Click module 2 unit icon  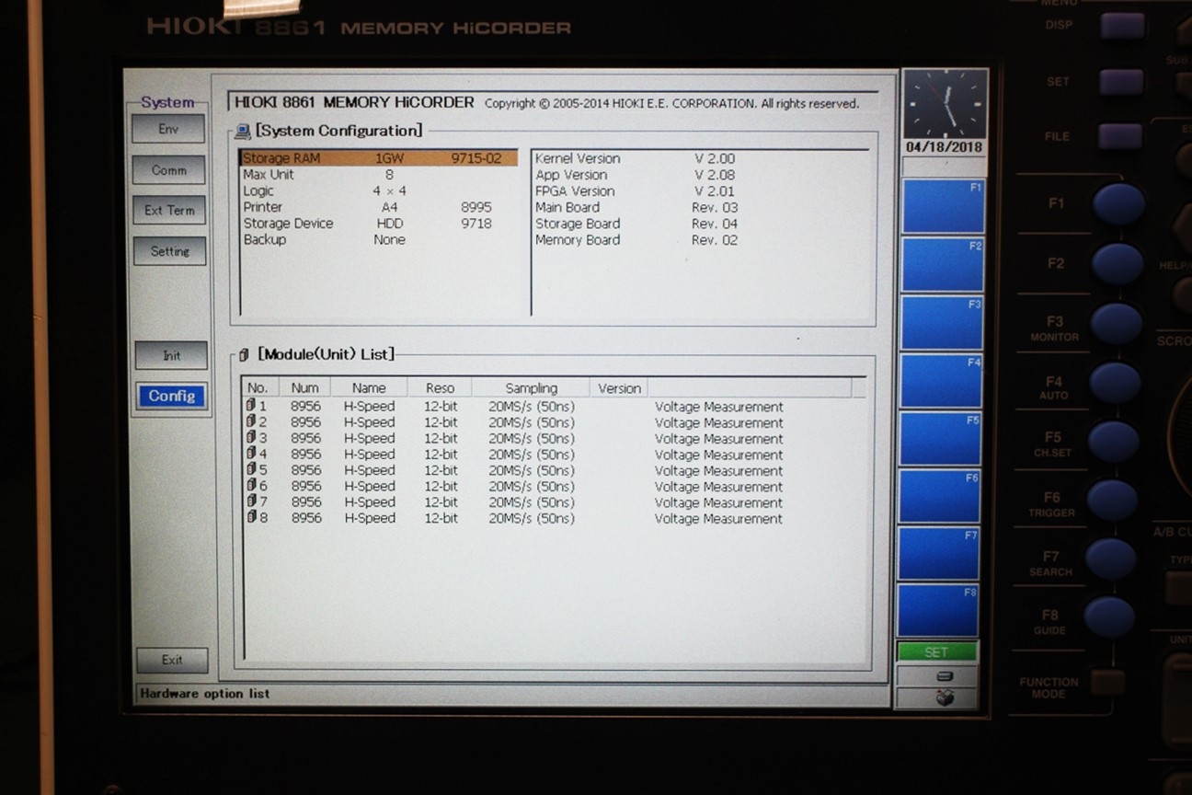(250, 422)
